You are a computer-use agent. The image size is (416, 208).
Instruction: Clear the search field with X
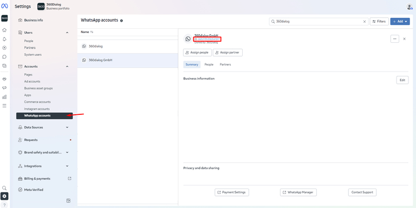pyautogui.click(x=365, y=22)
